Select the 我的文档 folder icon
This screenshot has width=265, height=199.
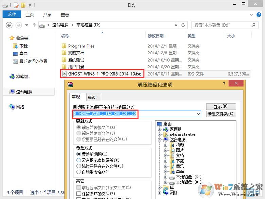coord(64,53)
